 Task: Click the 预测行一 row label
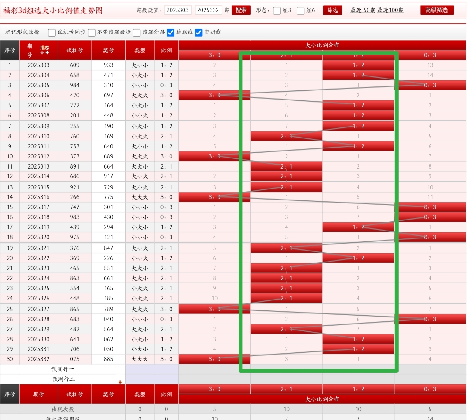coord(63,369)
